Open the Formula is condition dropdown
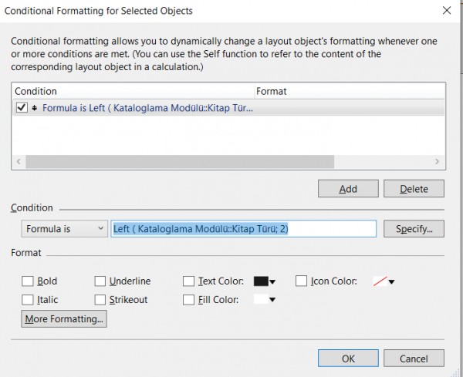463x377 pixels. (x=64, y=229)
